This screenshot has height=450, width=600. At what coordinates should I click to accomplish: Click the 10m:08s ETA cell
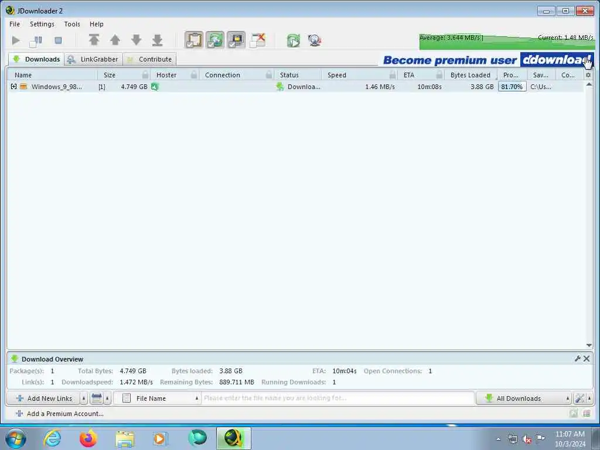(x=429, y=87)
